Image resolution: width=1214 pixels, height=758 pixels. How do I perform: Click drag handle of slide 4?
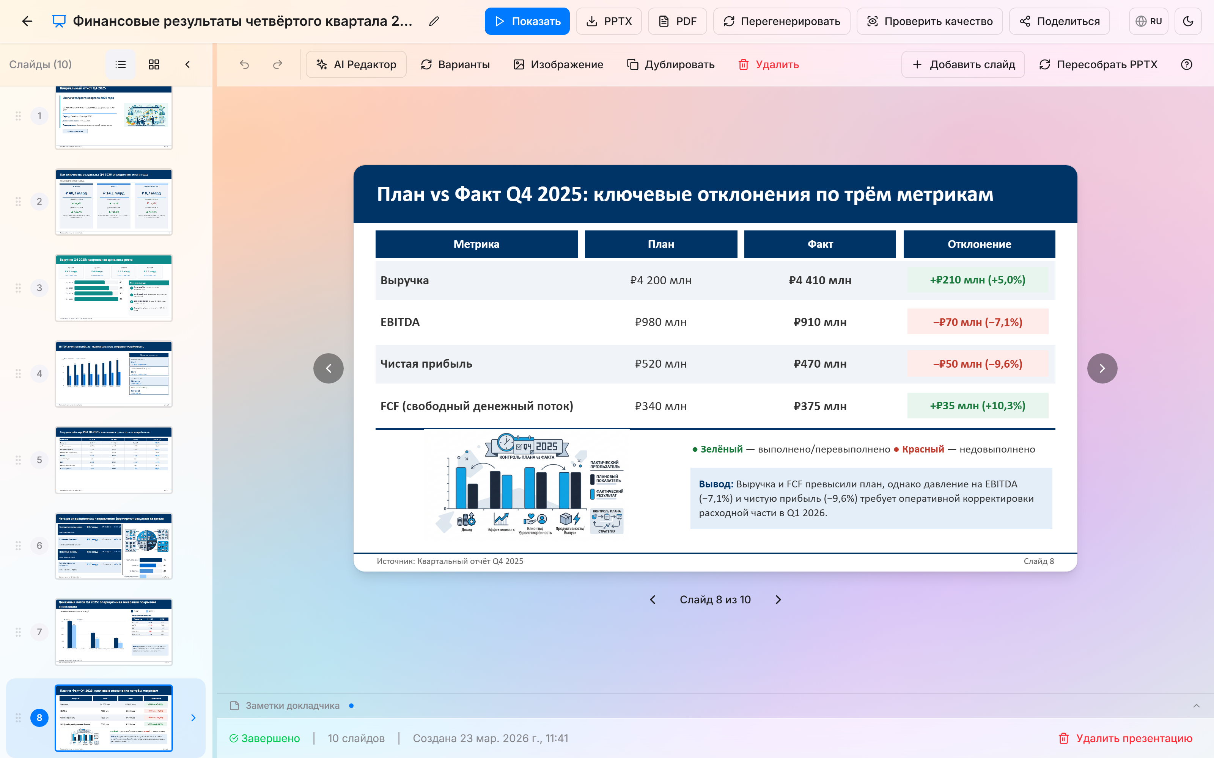click(18, 373)
